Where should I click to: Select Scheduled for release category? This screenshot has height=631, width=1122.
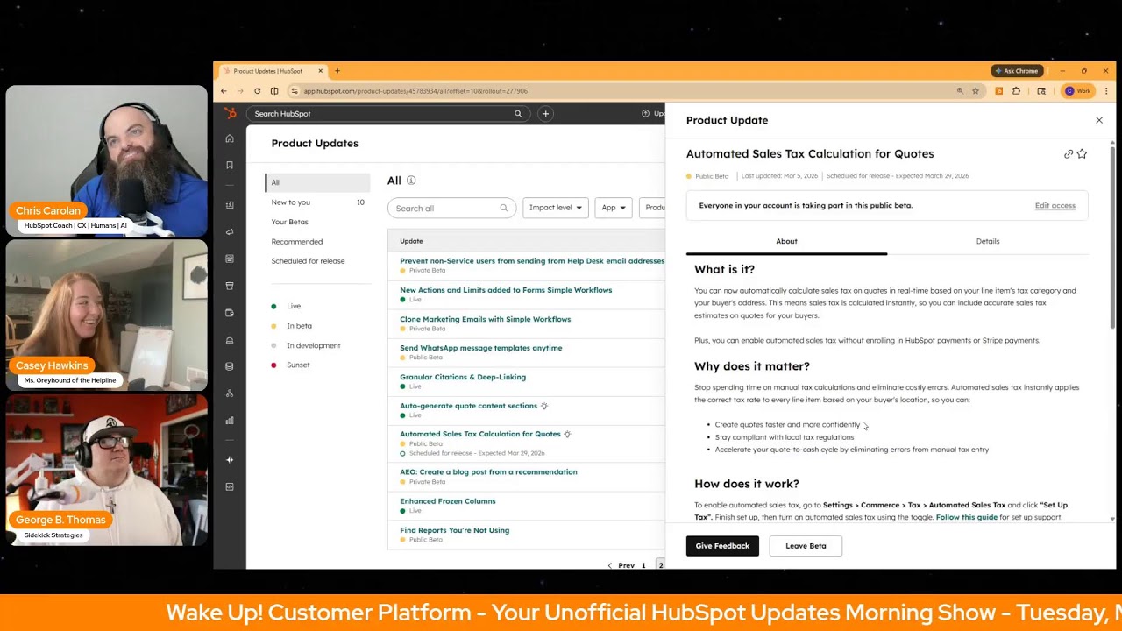pyautogui.click(x=308, y=260)
